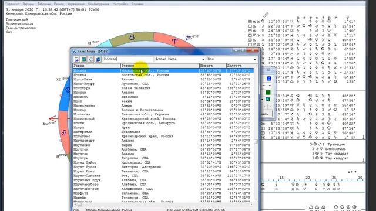Select the Оклахома, США row
This screenshot has height=211, width=376.
pyautogui.click(x=163, y=193)
